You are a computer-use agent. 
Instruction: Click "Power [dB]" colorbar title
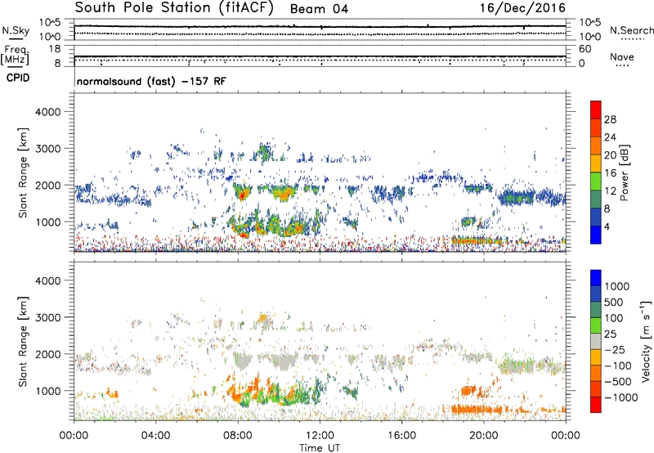pyautogui.click(x=624, y=173)
